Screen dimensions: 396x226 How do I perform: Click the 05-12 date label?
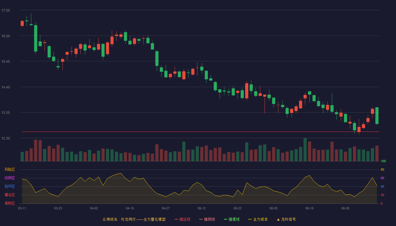[202, 208]
